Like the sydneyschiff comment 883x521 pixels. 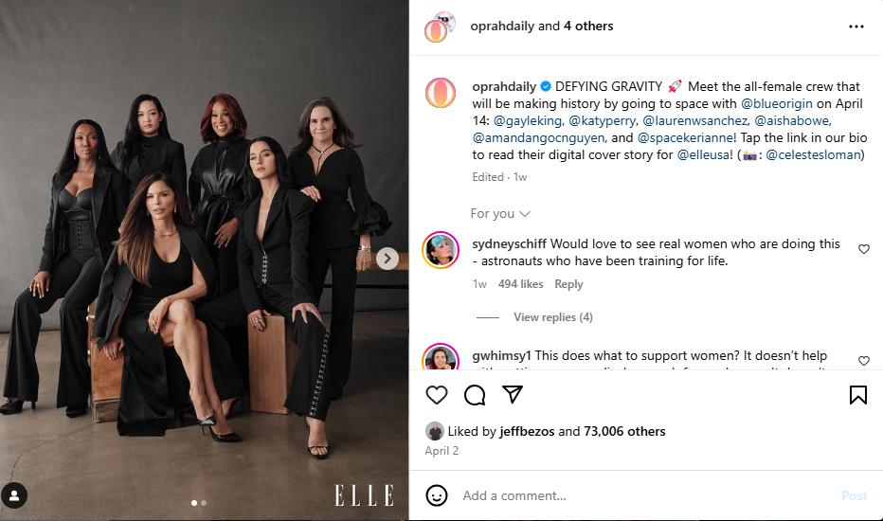pos(863,249)
